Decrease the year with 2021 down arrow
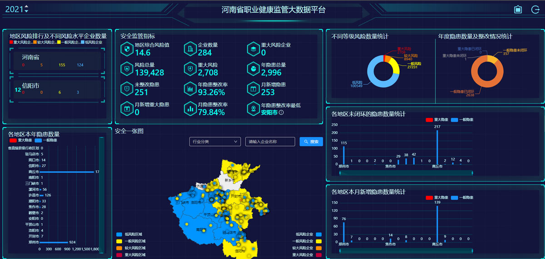Viewport: 545px width, 259px height. pos(26,11)
